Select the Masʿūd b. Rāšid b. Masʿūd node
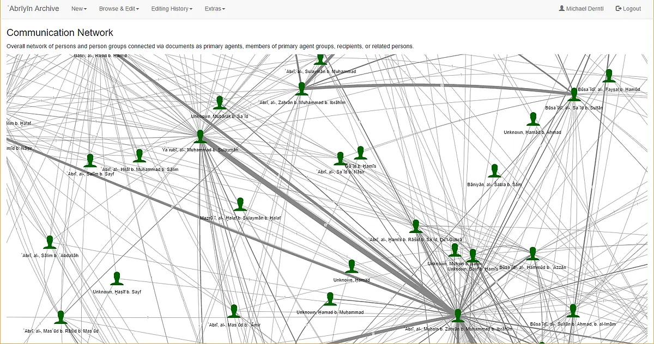654x344 pixels. coord(61,317)
